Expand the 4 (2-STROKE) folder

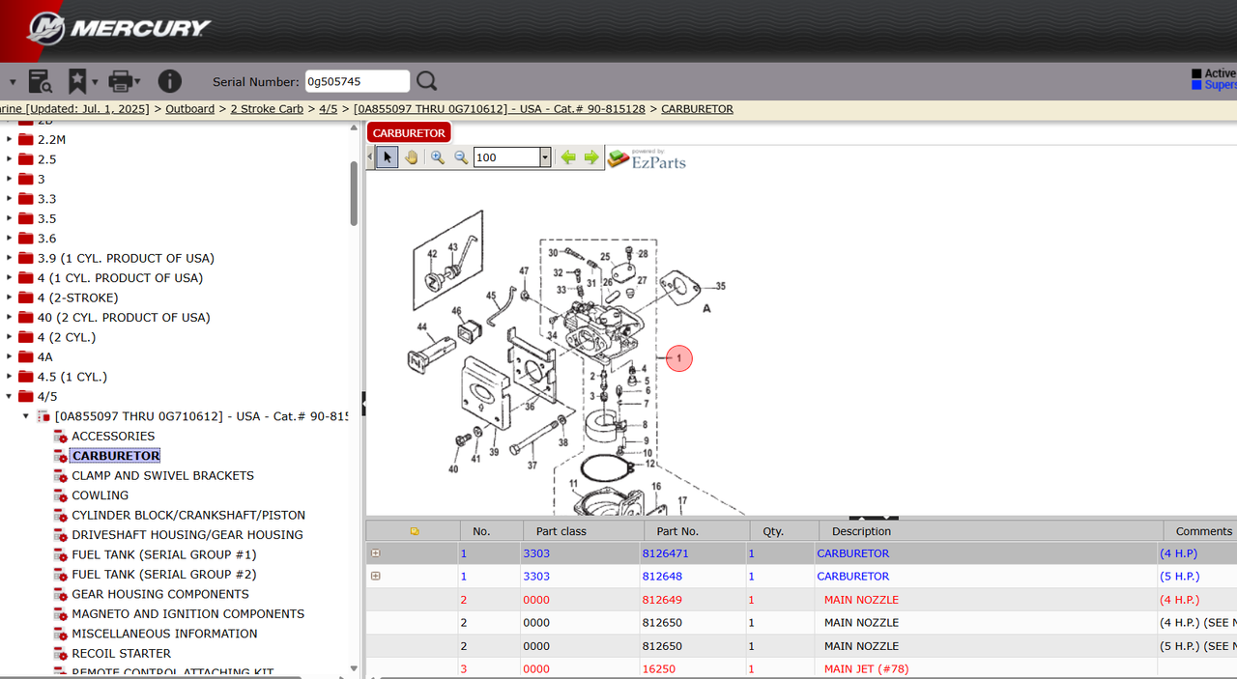(10, 297)
